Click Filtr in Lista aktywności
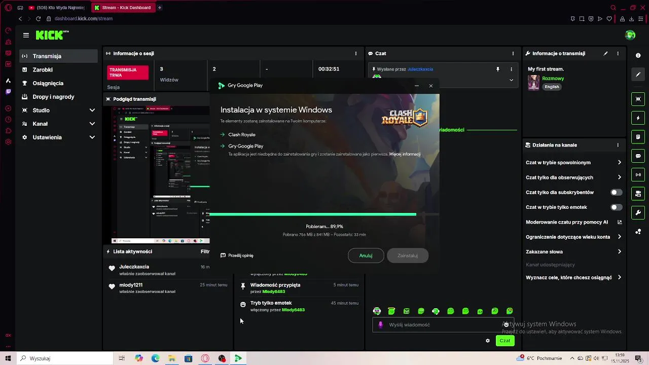This screenshot has width=649, height=365. click(x=205, y=251)
